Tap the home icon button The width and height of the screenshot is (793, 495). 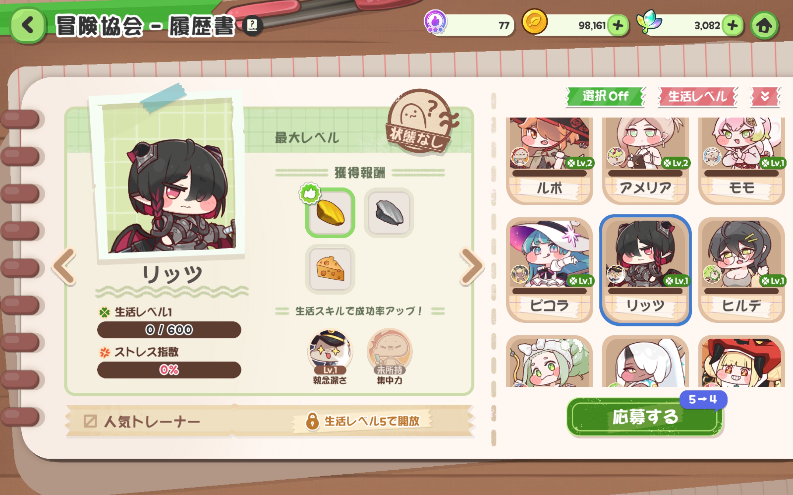[x=764, y=26]
